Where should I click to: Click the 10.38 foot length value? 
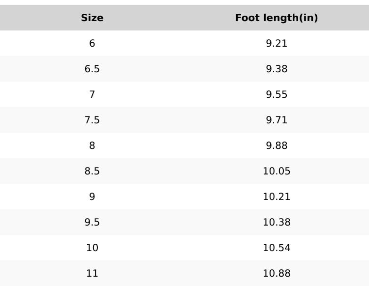pyautogui.click(x=277, y=222)
